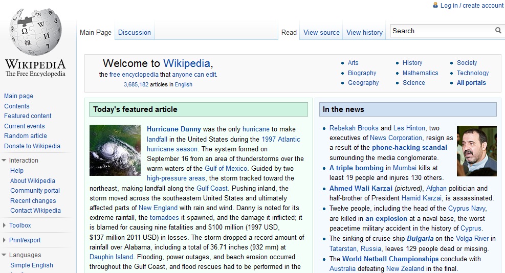Viewport: 505px width, 273px height.
Task: Open the Main Page tab
Action: click(x=96, y=33)
